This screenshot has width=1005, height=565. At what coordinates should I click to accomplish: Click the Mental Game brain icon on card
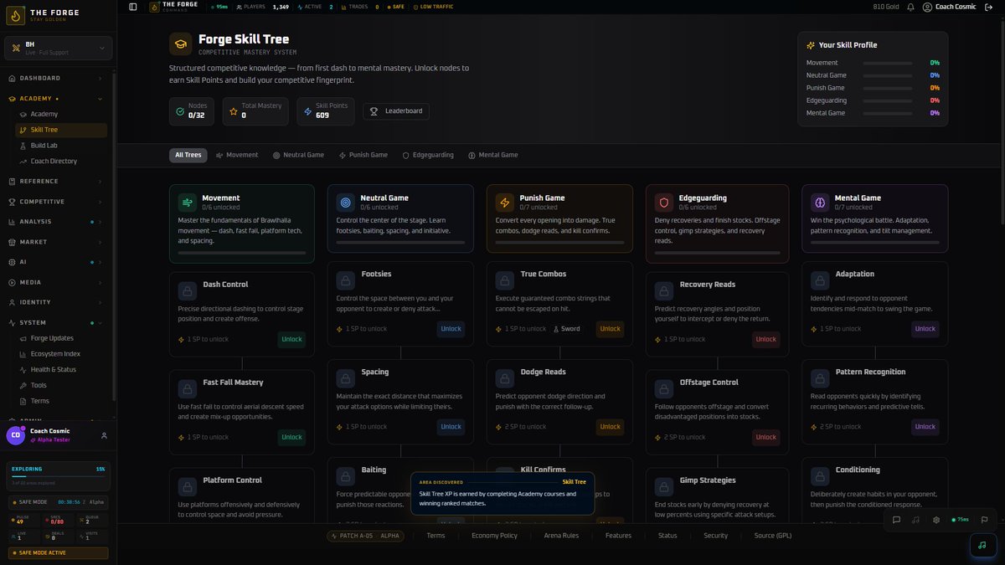point(820,203)
